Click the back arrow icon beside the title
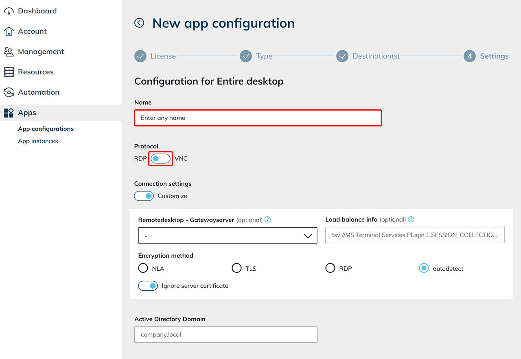This screenshot has width=521, height=359. 139,23
